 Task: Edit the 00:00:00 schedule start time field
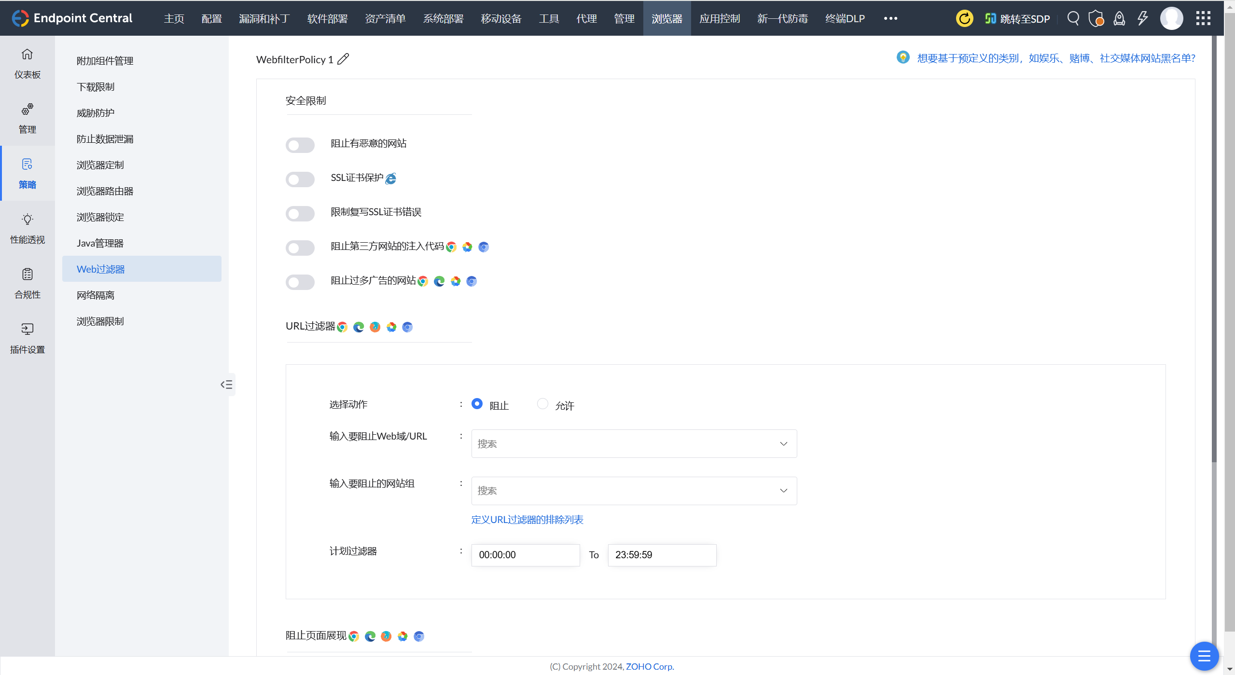pos(525,555)
